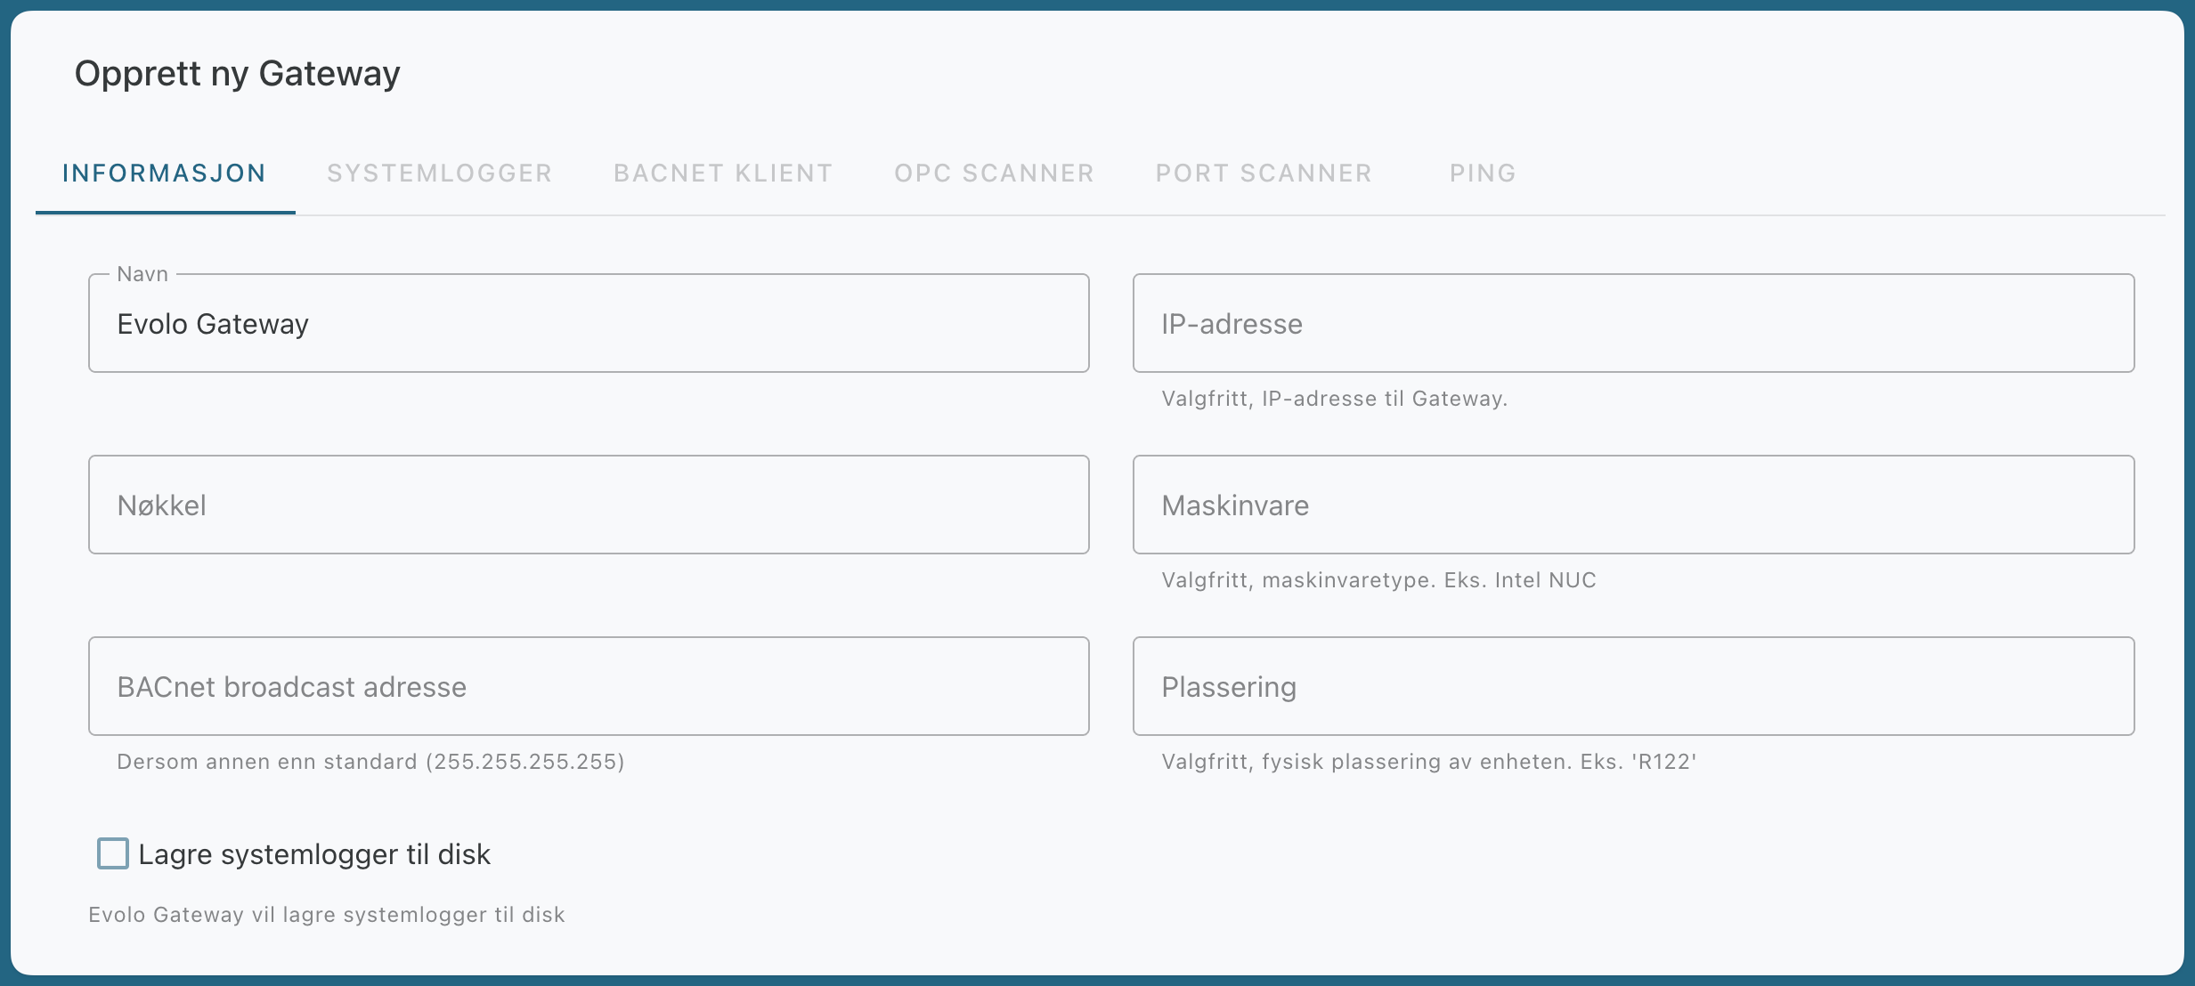Click the Navn field containing Evolo Gateway
The height and width of the screenshot is (986, 2195).
click(589, 323)
